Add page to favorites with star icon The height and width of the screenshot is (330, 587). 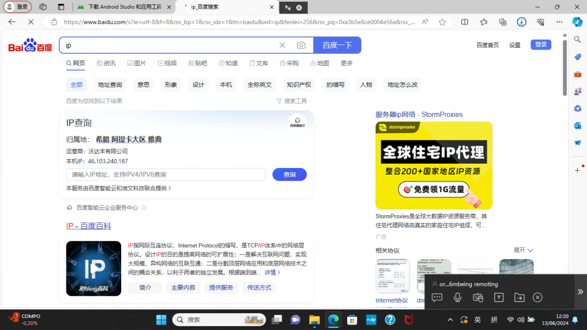tap(442, 22)
